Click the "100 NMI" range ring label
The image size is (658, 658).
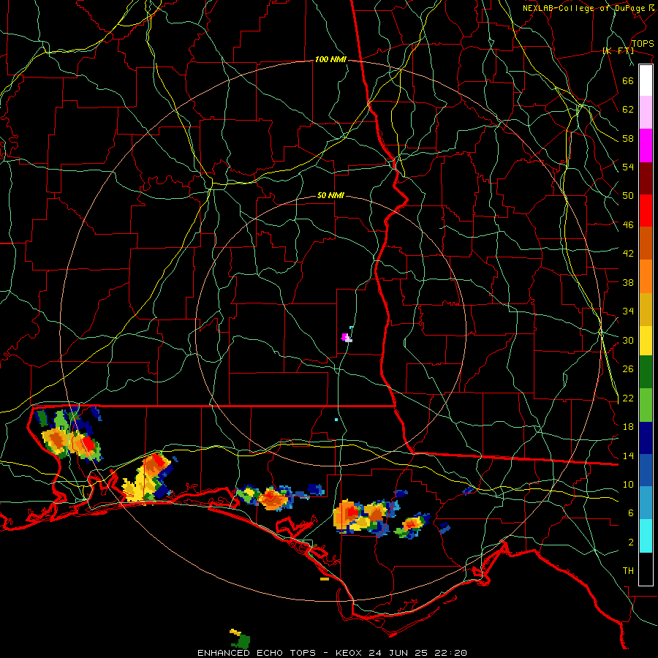pyautogui.click(x=330, y=60)
